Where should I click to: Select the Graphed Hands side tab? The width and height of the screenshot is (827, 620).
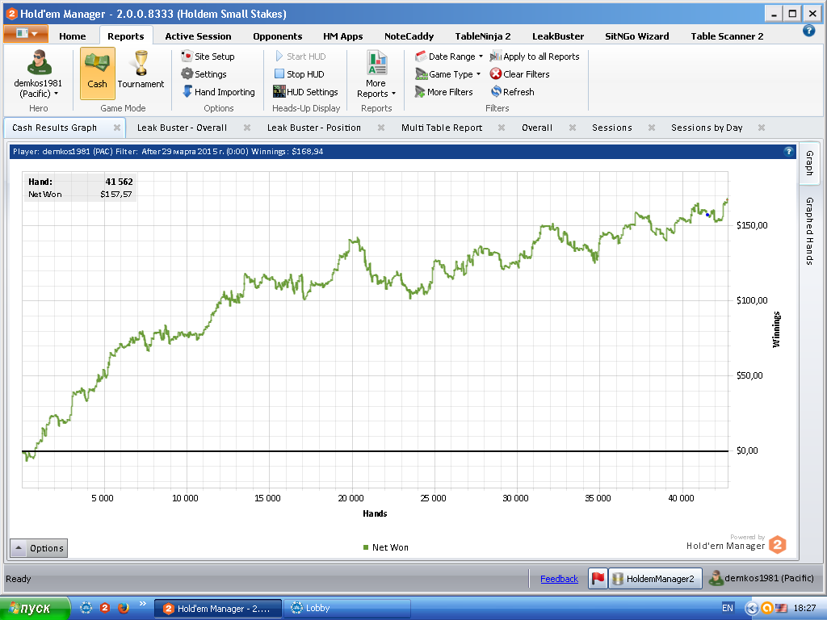tap(809, 231)
